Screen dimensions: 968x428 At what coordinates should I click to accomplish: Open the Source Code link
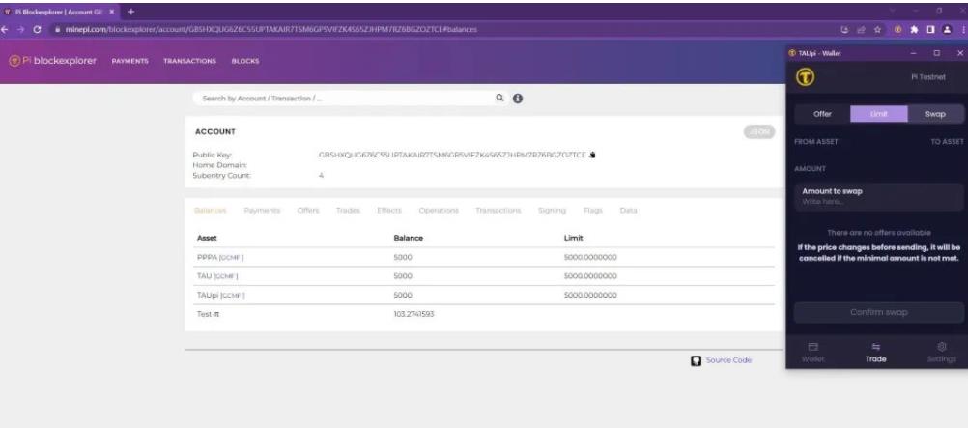point(721,360)
